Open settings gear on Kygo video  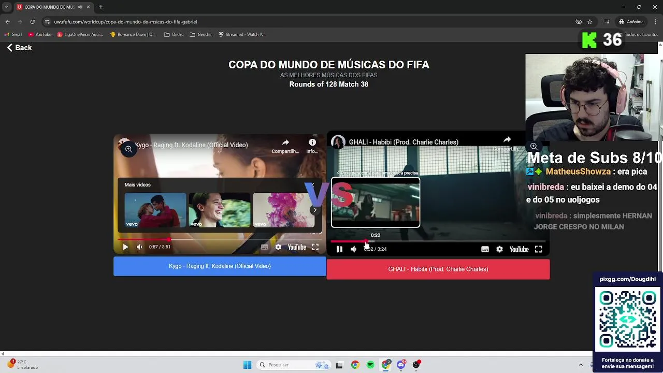278,247
